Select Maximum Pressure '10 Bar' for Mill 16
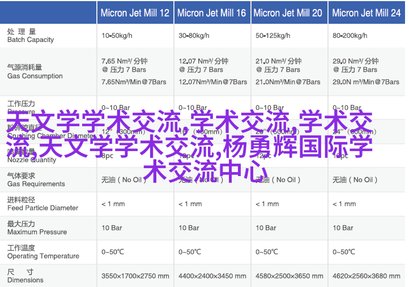The width and height of the screenshot is (409, 287). pos(189,228)
